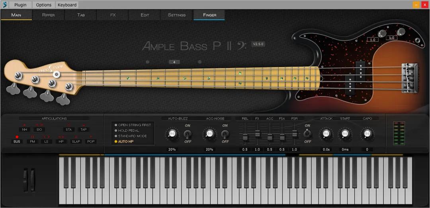Screen dimensions: 430x208
Task: Click the bass volume knob on the body
Action: coord(382,34)
